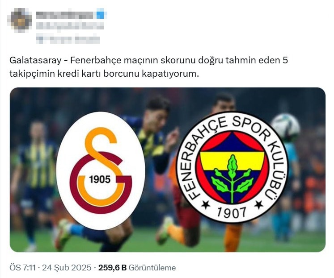The image size is (334, 278).
Task: Open the blurred display name link
Action: (64, 15)
